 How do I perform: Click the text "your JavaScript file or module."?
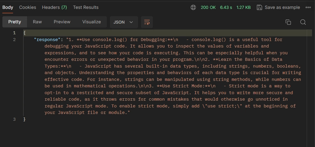point(86,113)
